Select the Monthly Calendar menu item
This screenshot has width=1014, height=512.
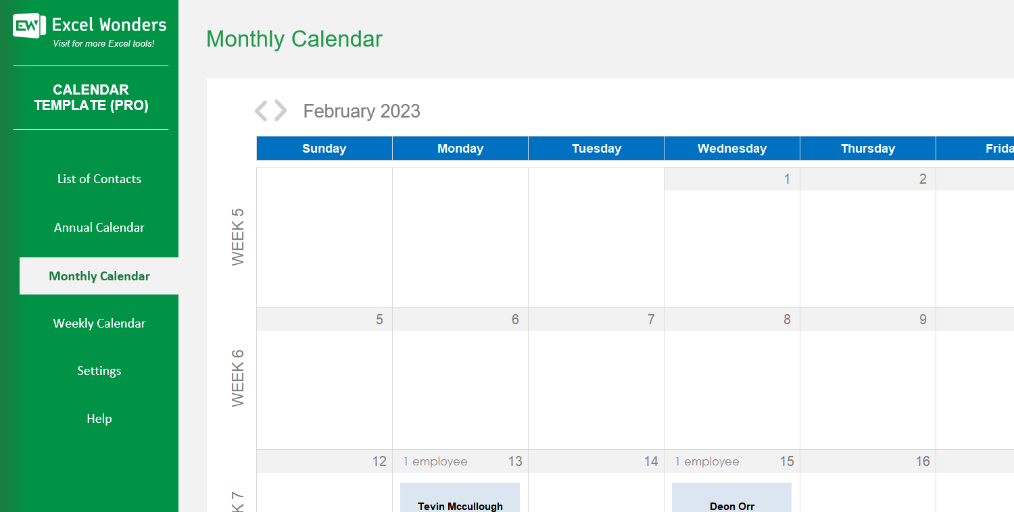99,276
